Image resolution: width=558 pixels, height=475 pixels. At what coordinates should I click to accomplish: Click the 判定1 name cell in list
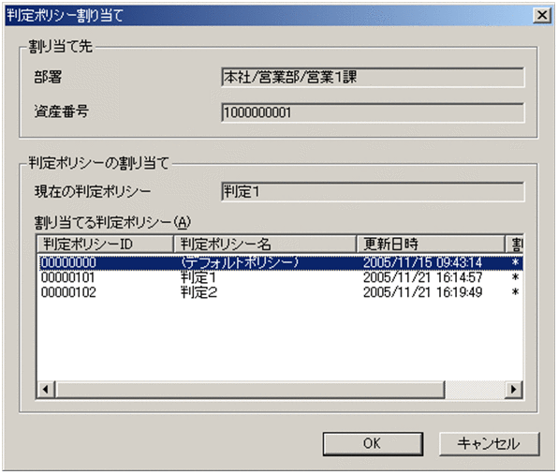pos(198,277)
